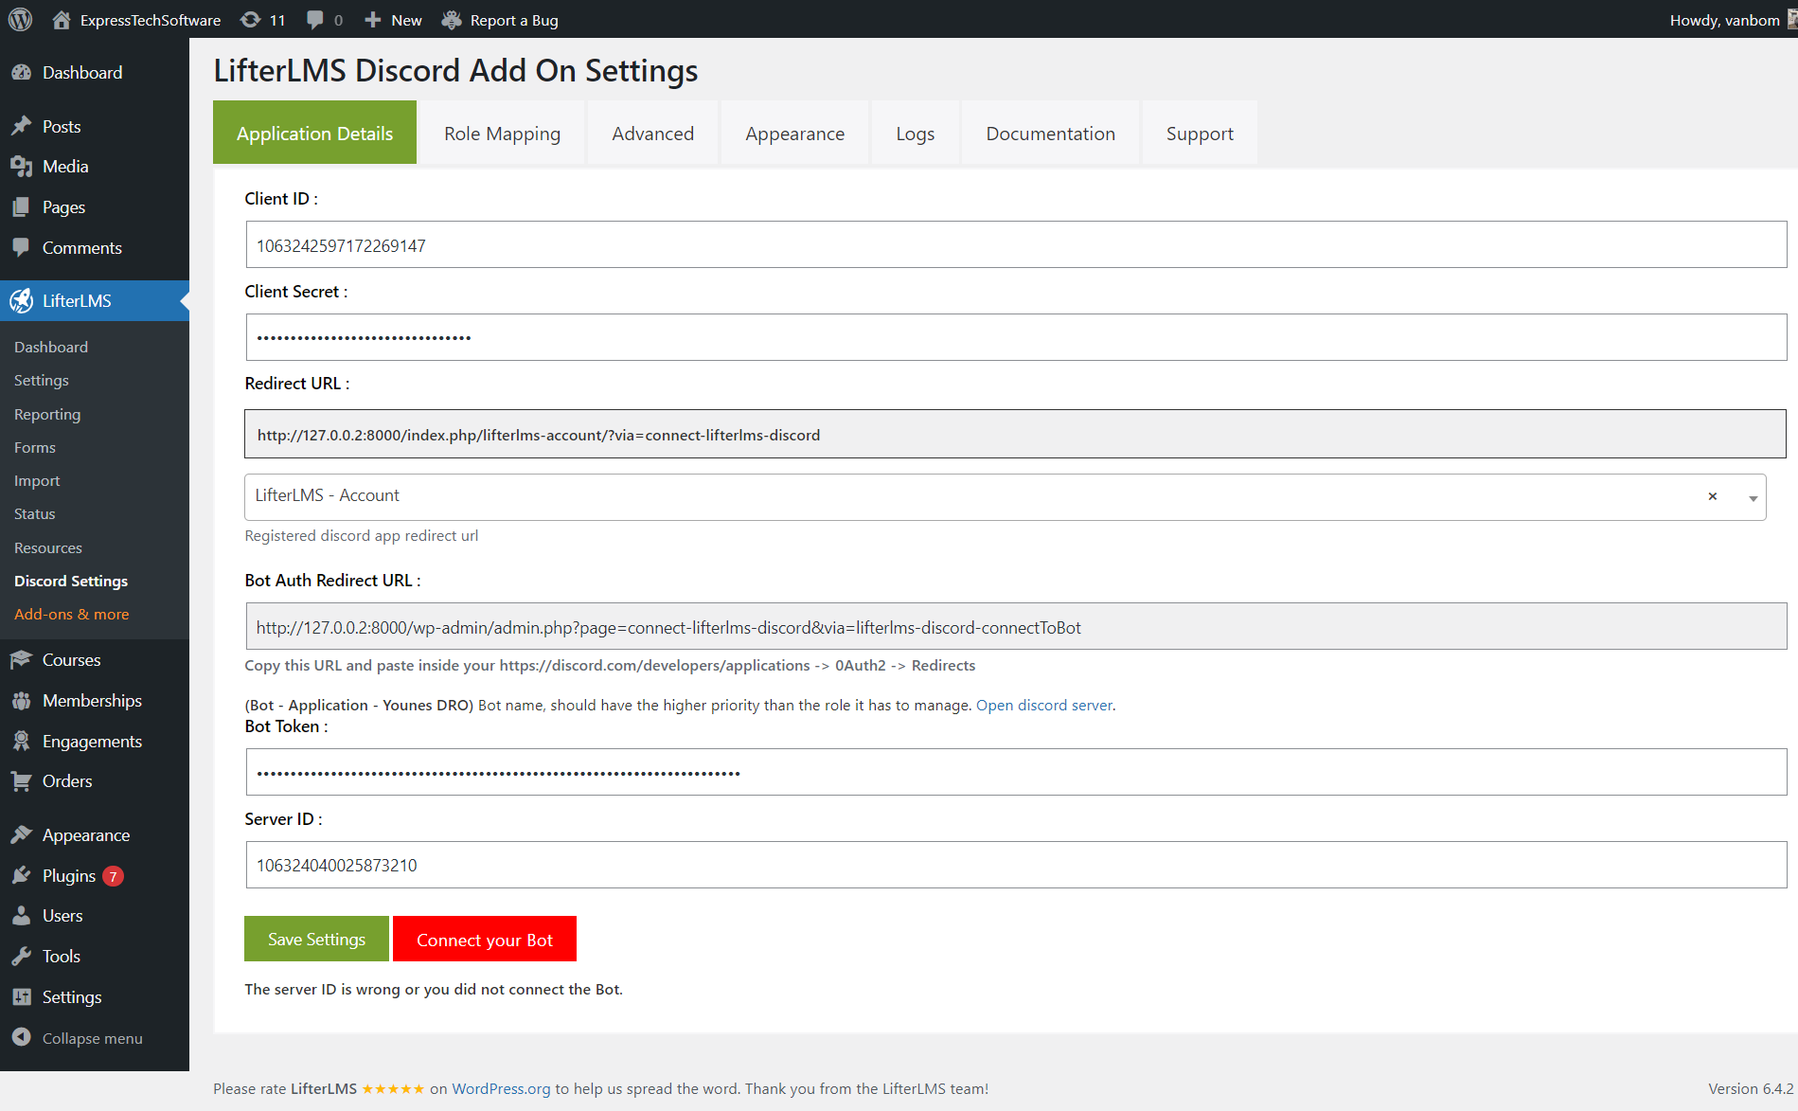The height and width of the screenshot is (1111, 1798).
Task: Click the WordPress logo icon
Action: point(20,19)
